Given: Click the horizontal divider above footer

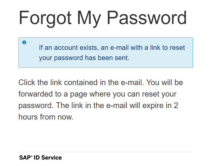Looking at the screenshot, I should pyautogui.click(x=106, y=152).
